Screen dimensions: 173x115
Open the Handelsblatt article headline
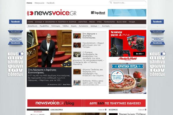pyautogui.click(x=93, y=45)
